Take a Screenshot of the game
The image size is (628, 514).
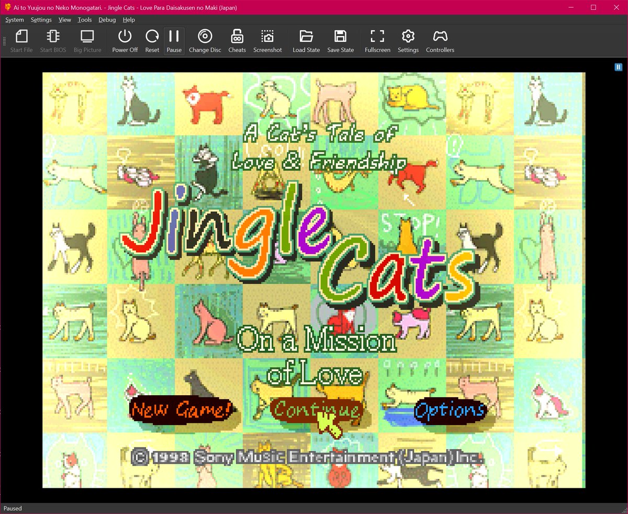click(267, 41)
